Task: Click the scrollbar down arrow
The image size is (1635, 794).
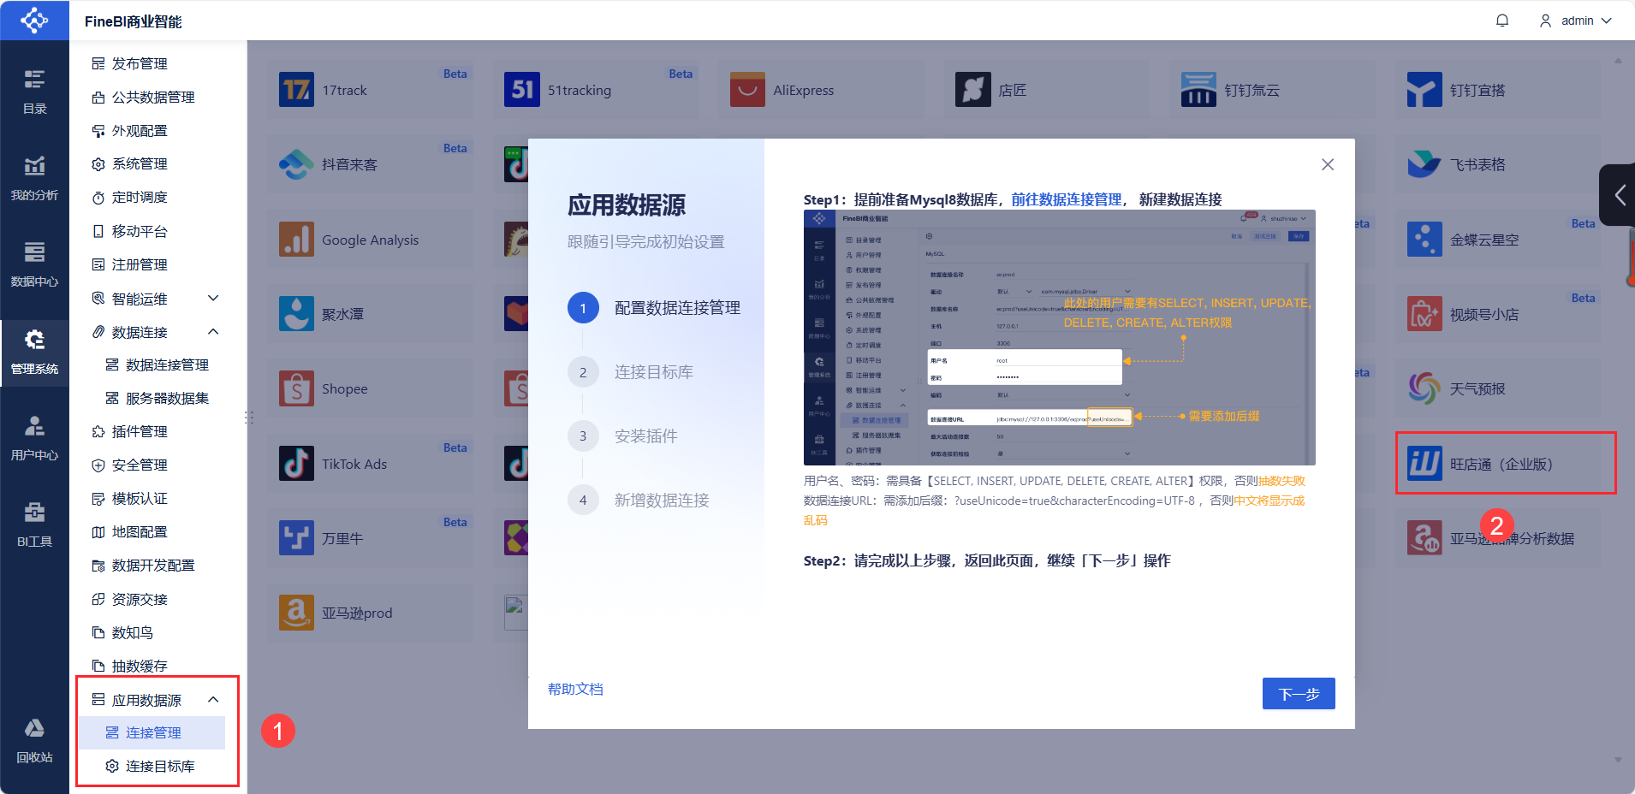Action: tap(1618, 760)
